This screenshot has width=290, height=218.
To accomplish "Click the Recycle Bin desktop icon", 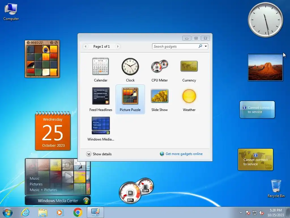I will point(276,188).
